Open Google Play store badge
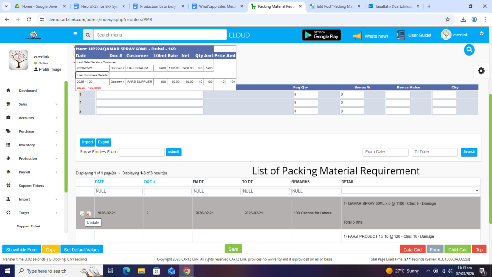The image size is (492, 277). pos(321,35)
